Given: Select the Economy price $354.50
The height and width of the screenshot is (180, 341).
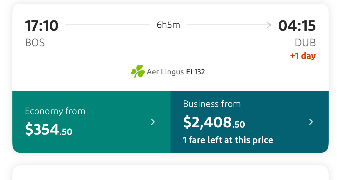Looking at the screenshot, I should [49, 130].
